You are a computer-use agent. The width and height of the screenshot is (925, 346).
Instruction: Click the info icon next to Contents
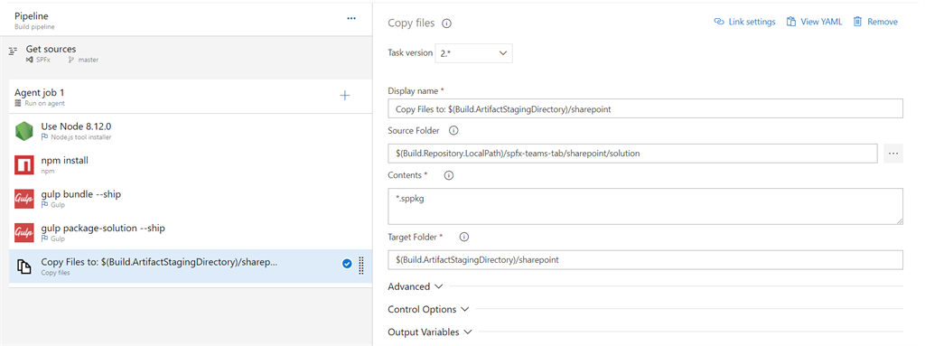pos(448,175)
